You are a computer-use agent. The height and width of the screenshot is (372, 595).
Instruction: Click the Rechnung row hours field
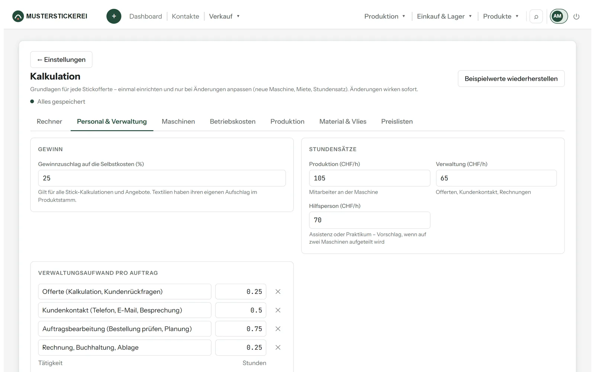coord(241,347)
